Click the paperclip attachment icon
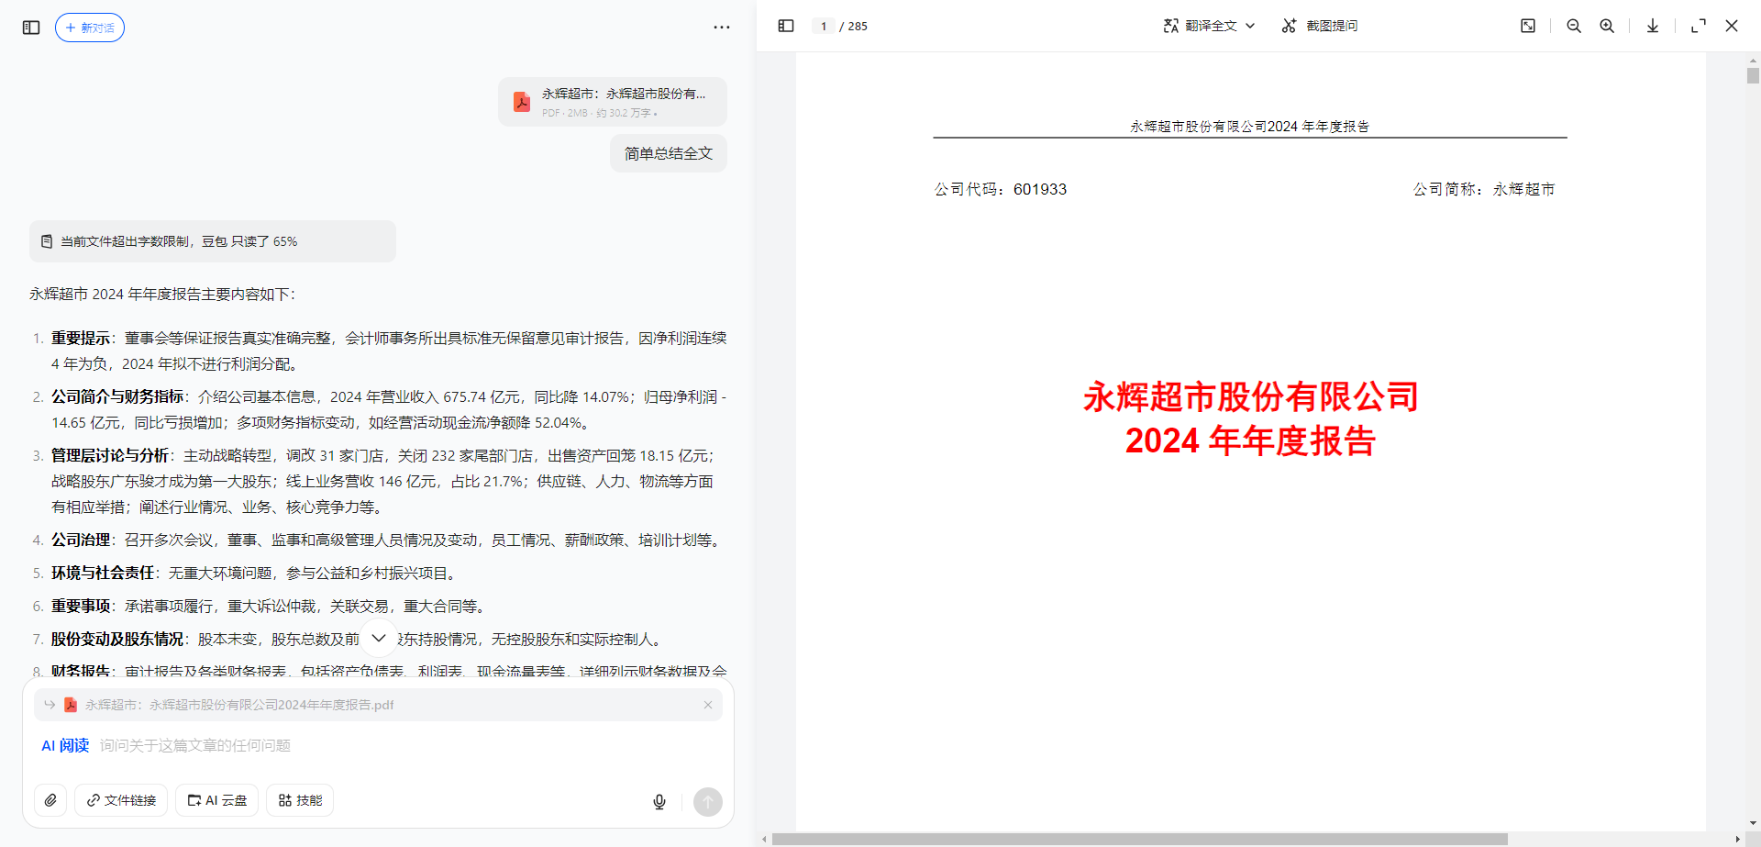Image resolution: width=1761 pixels, height=847 pixels. tap(50, 800)
